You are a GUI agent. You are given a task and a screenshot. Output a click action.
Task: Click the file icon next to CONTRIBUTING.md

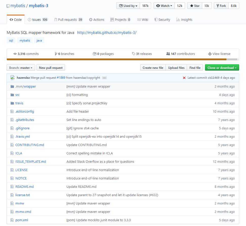coord(12,145)
